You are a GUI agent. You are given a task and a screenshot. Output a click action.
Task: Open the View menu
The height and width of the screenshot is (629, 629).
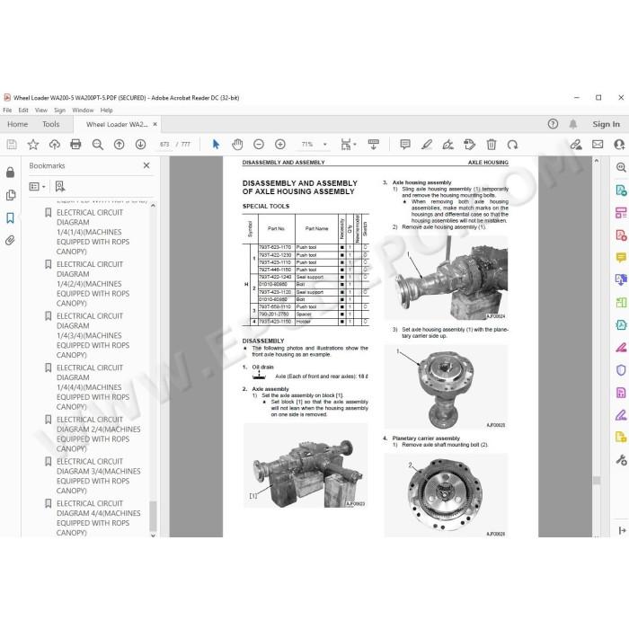(41, 110)
